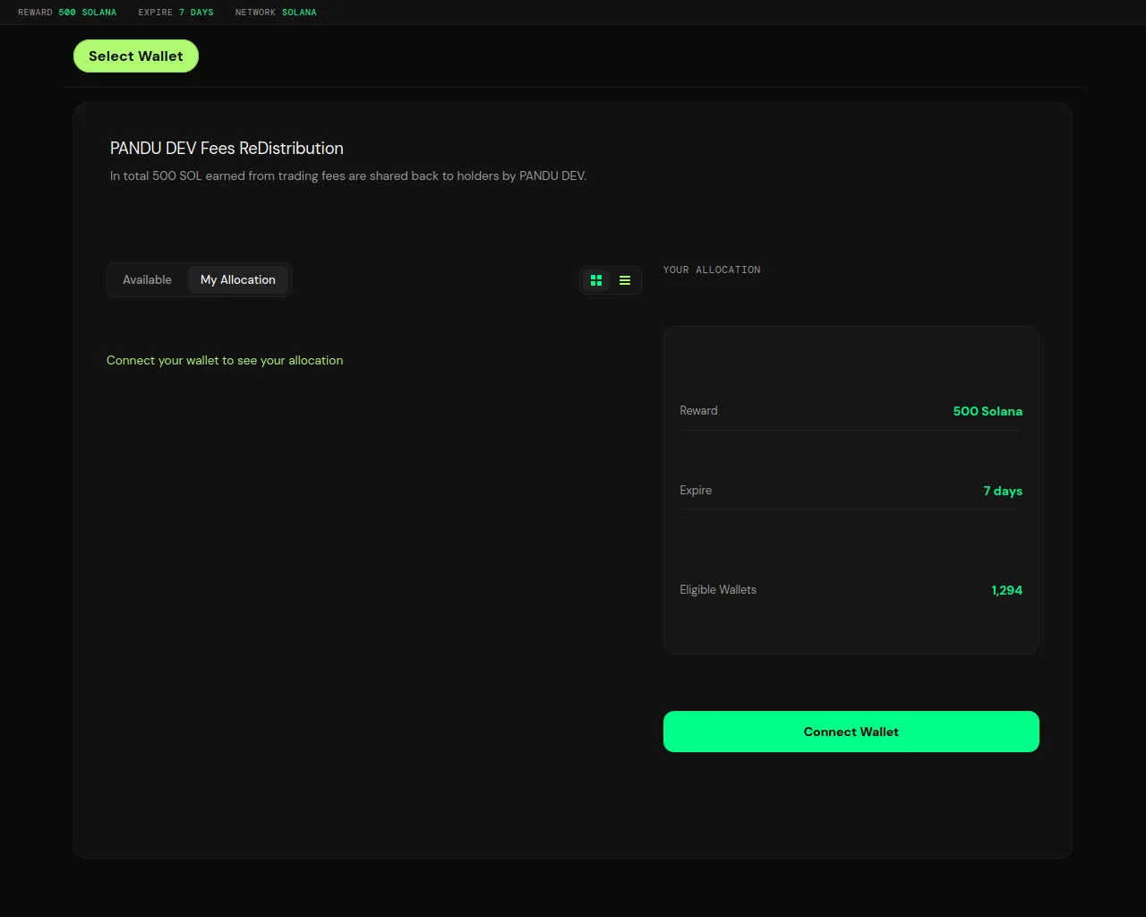Switch to list view layout
The height and width of the screenshot is (917, 1146).
tap(625, 280)
